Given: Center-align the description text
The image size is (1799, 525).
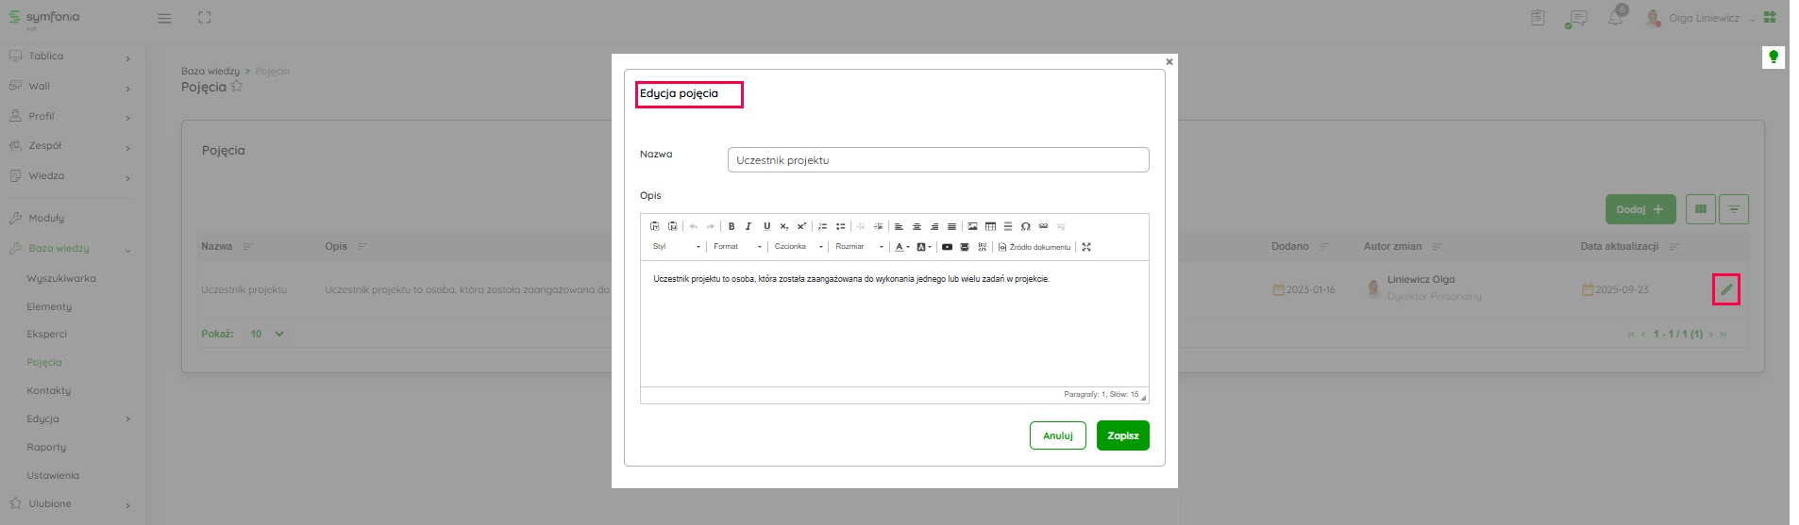Looking at the screenshot, I should [916, 226].
